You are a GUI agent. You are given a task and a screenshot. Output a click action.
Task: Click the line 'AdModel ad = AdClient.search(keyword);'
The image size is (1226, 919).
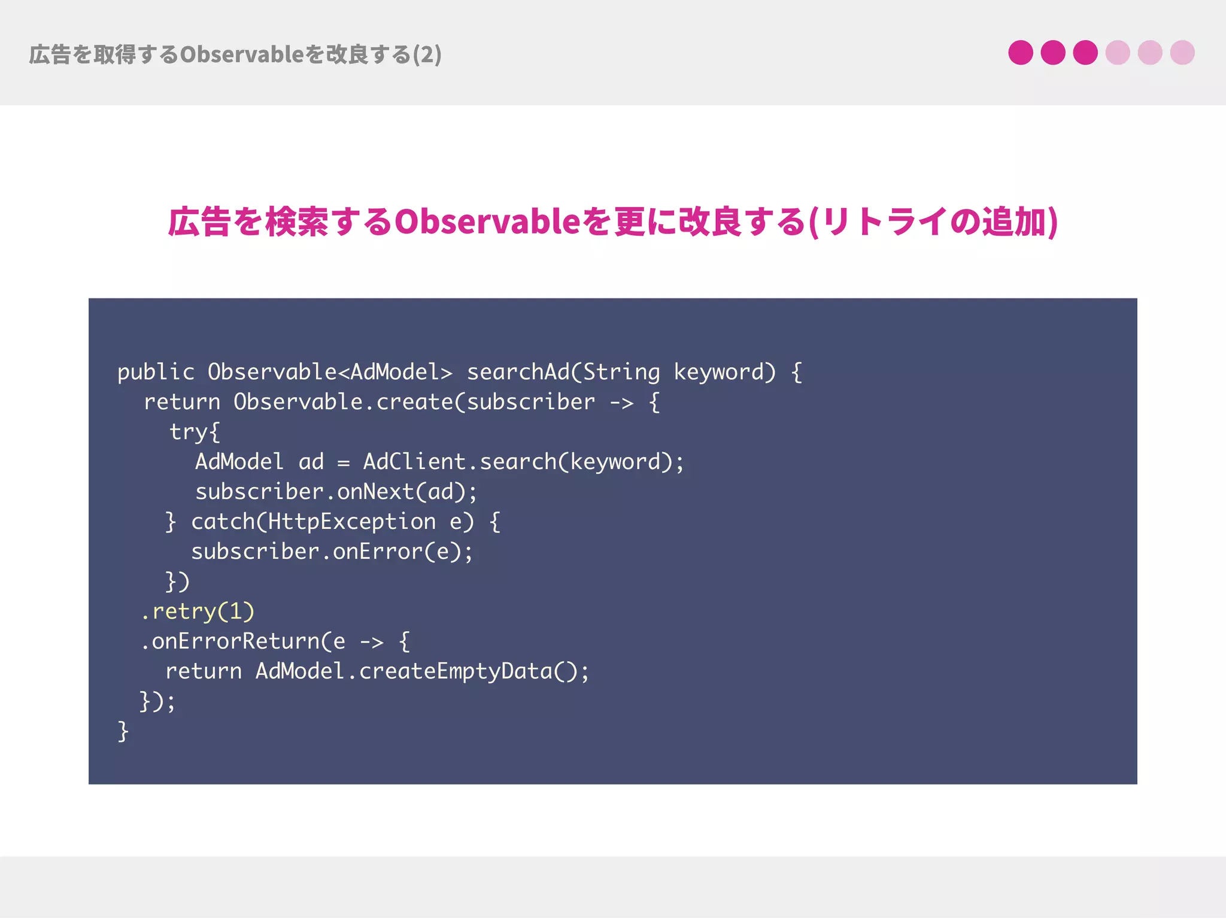(439, 462)
